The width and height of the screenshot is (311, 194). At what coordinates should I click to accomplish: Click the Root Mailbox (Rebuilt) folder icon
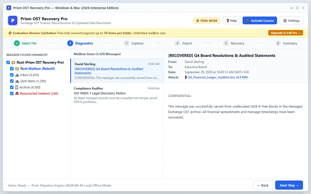(x=17, y=69)
